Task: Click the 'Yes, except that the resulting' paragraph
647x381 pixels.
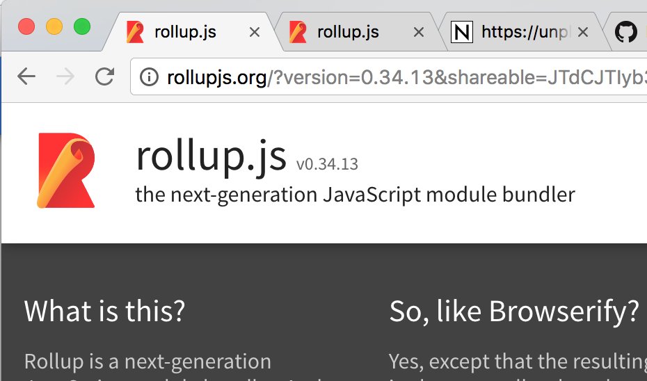Action: pos(518,362)
